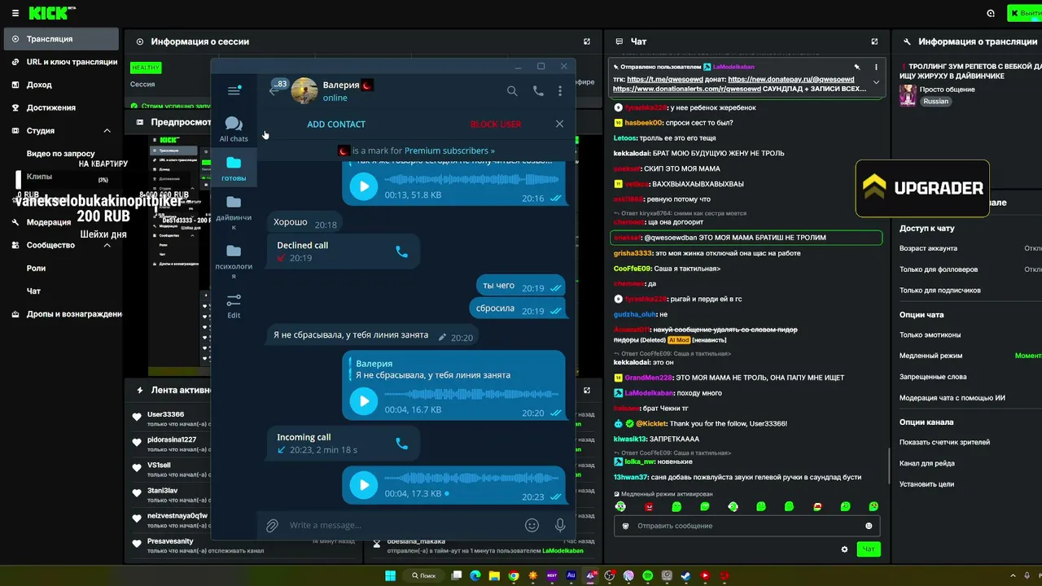This screenshot has width=1042, height=586.
Task: Collapse the Сообщество sidebar group
Action: point(107,245)
